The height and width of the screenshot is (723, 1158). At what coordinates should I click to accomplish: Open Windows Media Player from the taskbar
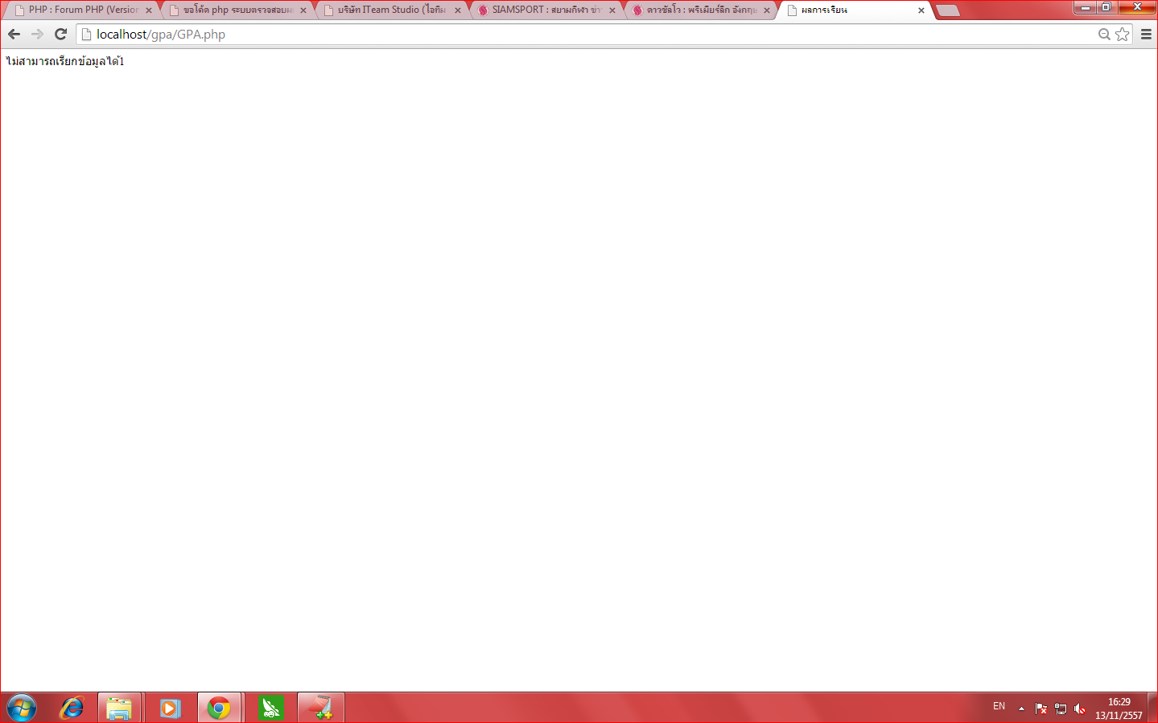[170, 709]
